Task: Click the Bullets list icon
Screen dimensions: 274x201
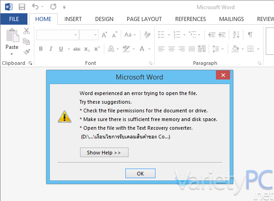Action: (x=161, y=35)
